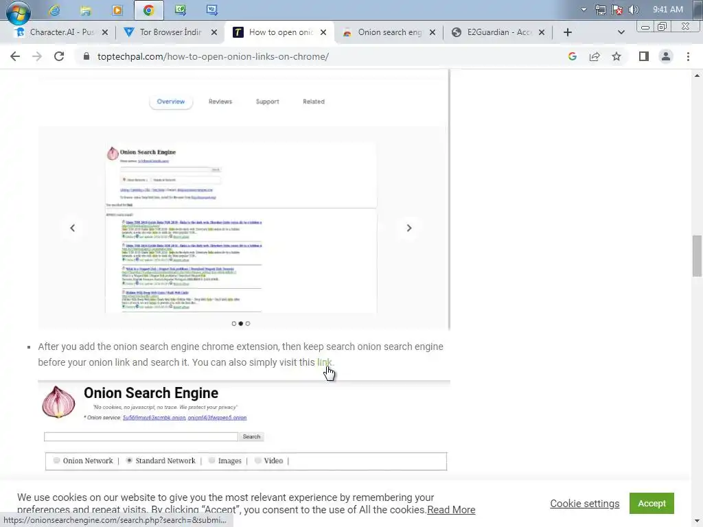
Task: Open Action Center flag tray icon
Action: [617, 10]
